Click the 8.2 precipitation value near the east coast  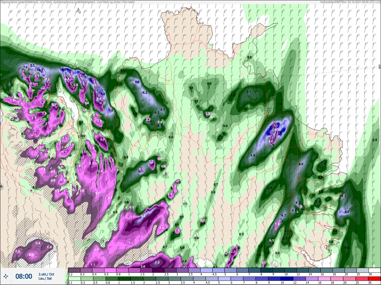click(347, 212)
